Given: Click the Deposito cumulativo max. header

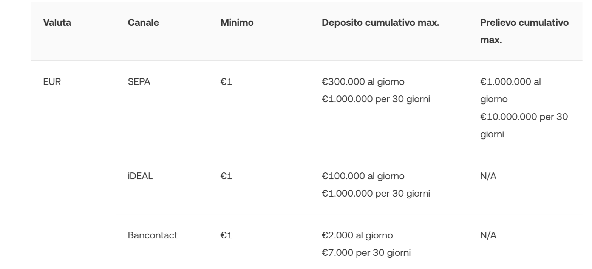Looking at the screenshot, I should (380, 23).
